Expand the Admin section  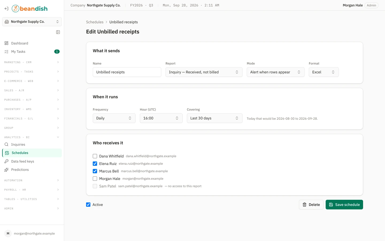32,208
